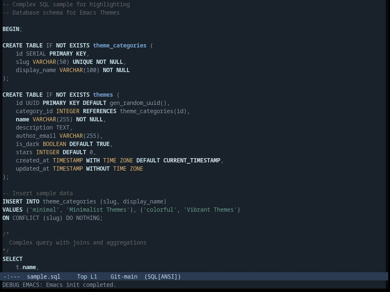The height and width of the screenshot is (292, 390).
Task: Click 'Complex query with joins and aggregations' comment
Action: point(78,242)
